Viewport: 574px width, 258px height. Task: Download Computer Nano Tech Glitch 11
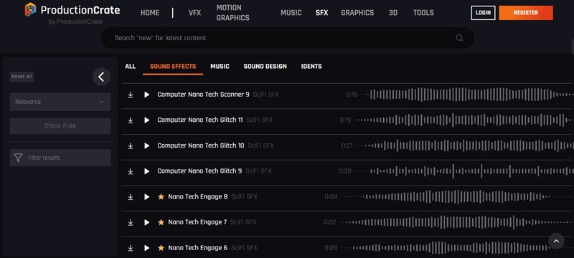click(131, 120)
